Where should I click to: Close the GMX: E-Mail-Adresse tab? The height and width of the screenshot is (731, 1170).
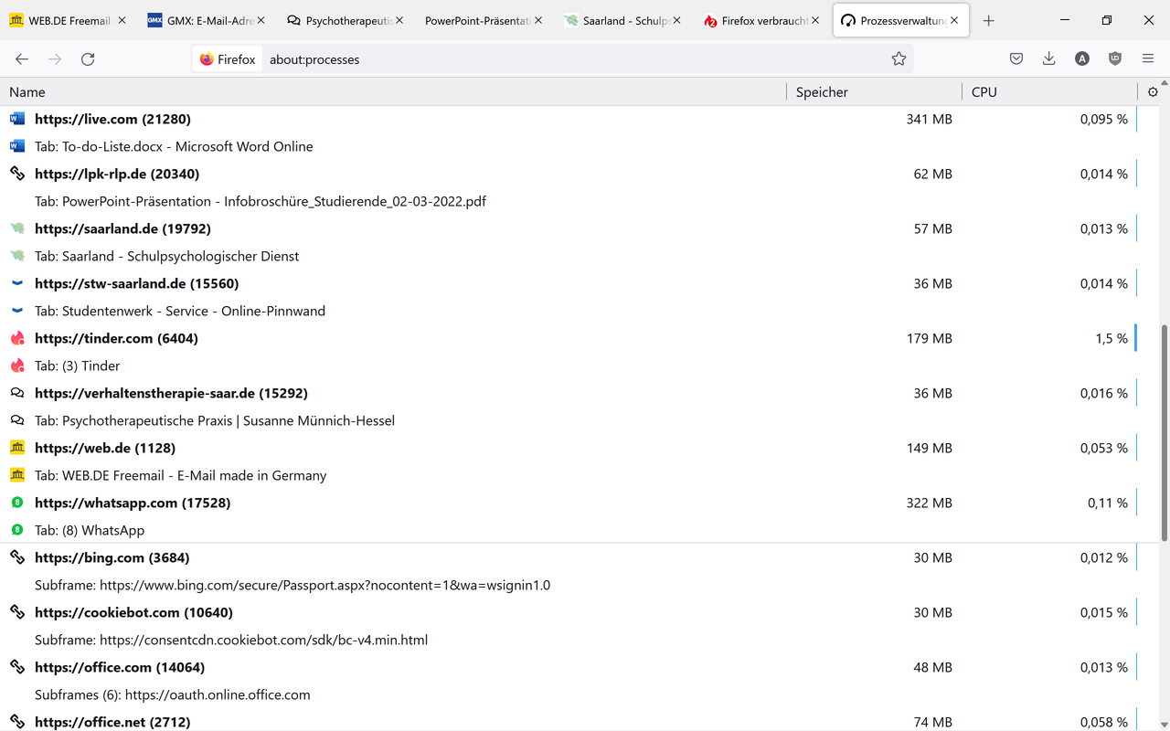click(261, 20)
